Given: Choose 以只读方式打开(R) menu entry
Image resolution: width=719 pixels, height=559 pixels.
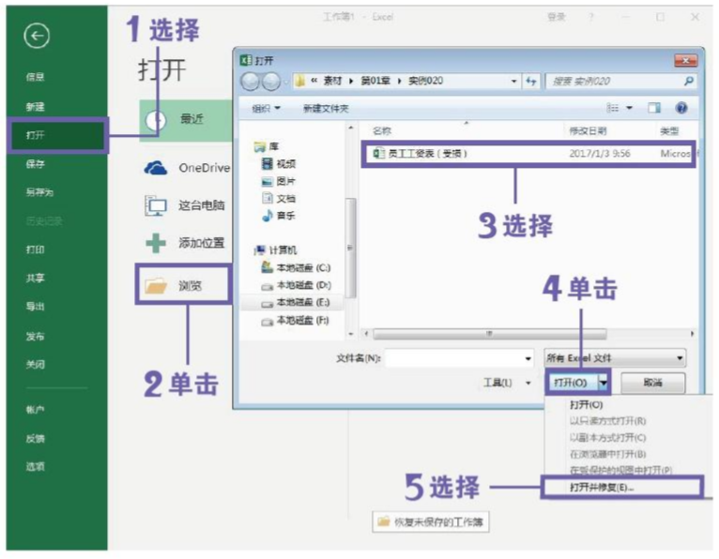Looking at the screenshot, I should point(607,421).
